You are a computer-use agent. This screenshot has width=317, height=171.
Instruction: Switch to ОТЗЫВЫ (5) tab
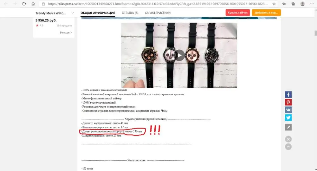pyautogui.click(x=130, y=13)
